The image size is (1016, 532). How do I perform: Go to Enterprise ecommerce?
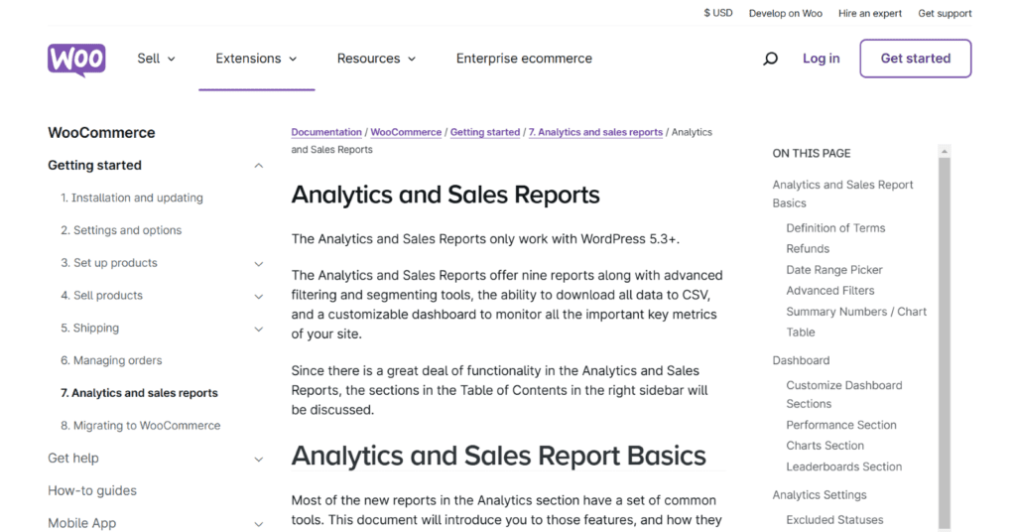pyautogui.click(x=524, y=59)
